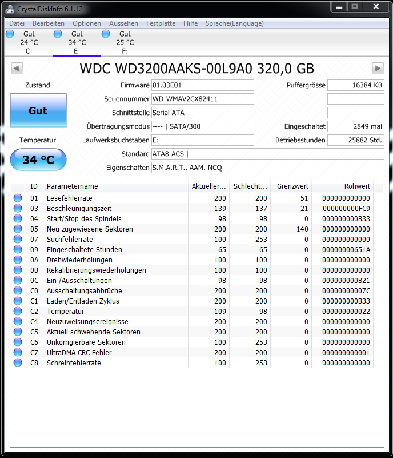This screenshot has height=458, width=393.
Task: Click status orb of Suchfehlerrate row
Action: click(18, 239)
